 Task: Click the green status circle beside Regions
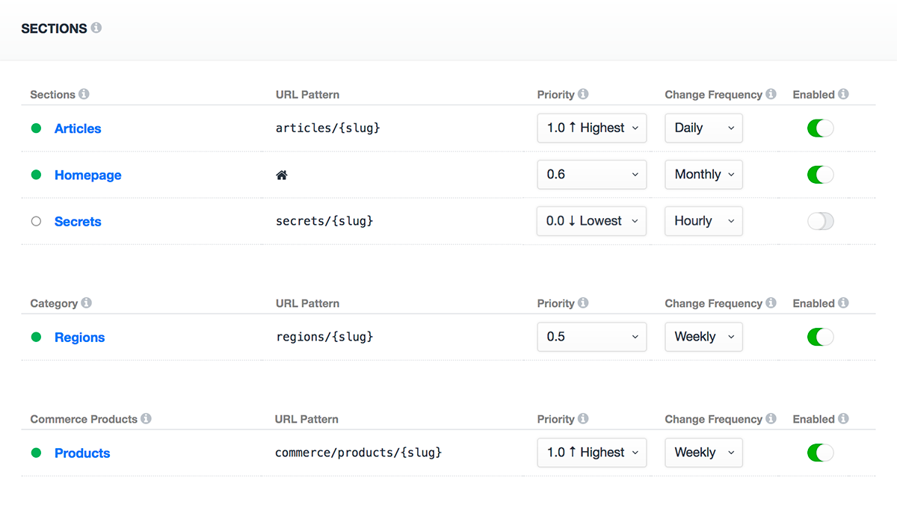(36, 337)
